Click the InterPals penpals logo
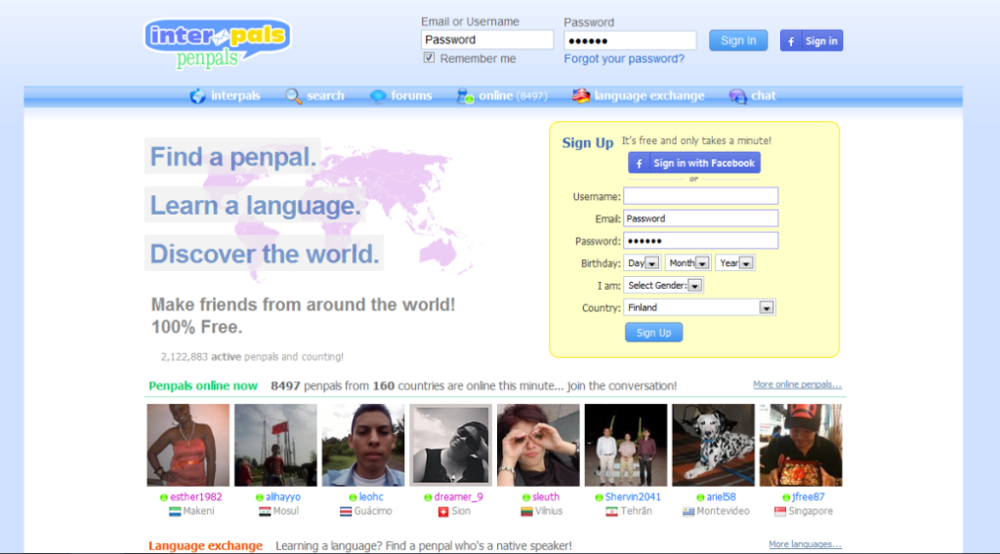Screen dimensions: 1000x554 point(218,43)
